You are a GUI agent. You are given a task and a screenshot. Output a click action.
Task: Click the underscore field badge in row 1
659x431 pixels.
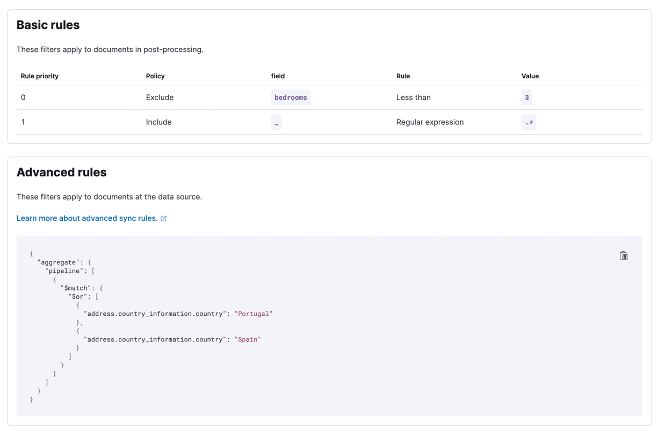coord(276,122)
